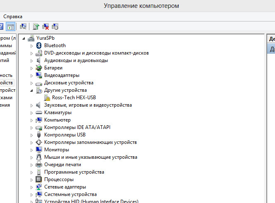This screenshot has width=275, height=203.
Task: Click the disk drive icon beside Дисковые устройства
Action: [39, 84]
